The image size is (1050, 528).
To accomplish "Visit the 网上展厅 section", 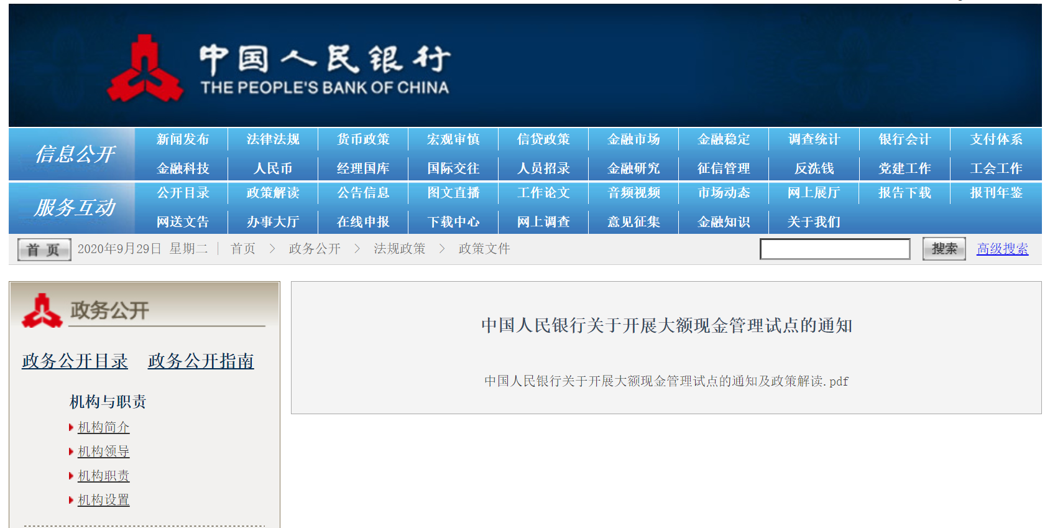I will pyautogui.click(x=814, y=193).
